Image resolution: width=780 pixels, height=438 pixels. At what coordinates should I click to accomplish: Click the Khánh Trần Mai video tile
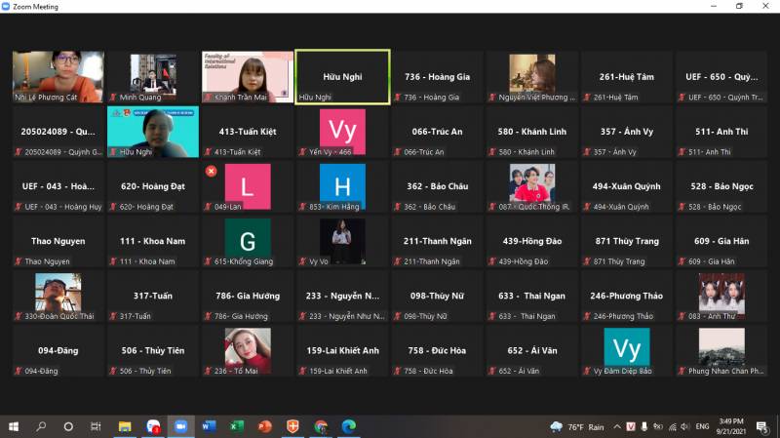tap(248, 76)
